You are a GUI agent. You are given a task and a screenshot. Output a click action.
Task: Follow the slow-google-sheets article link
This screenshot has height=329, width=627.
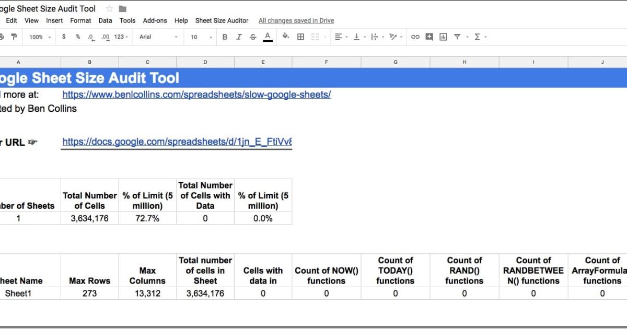point(196,95)
